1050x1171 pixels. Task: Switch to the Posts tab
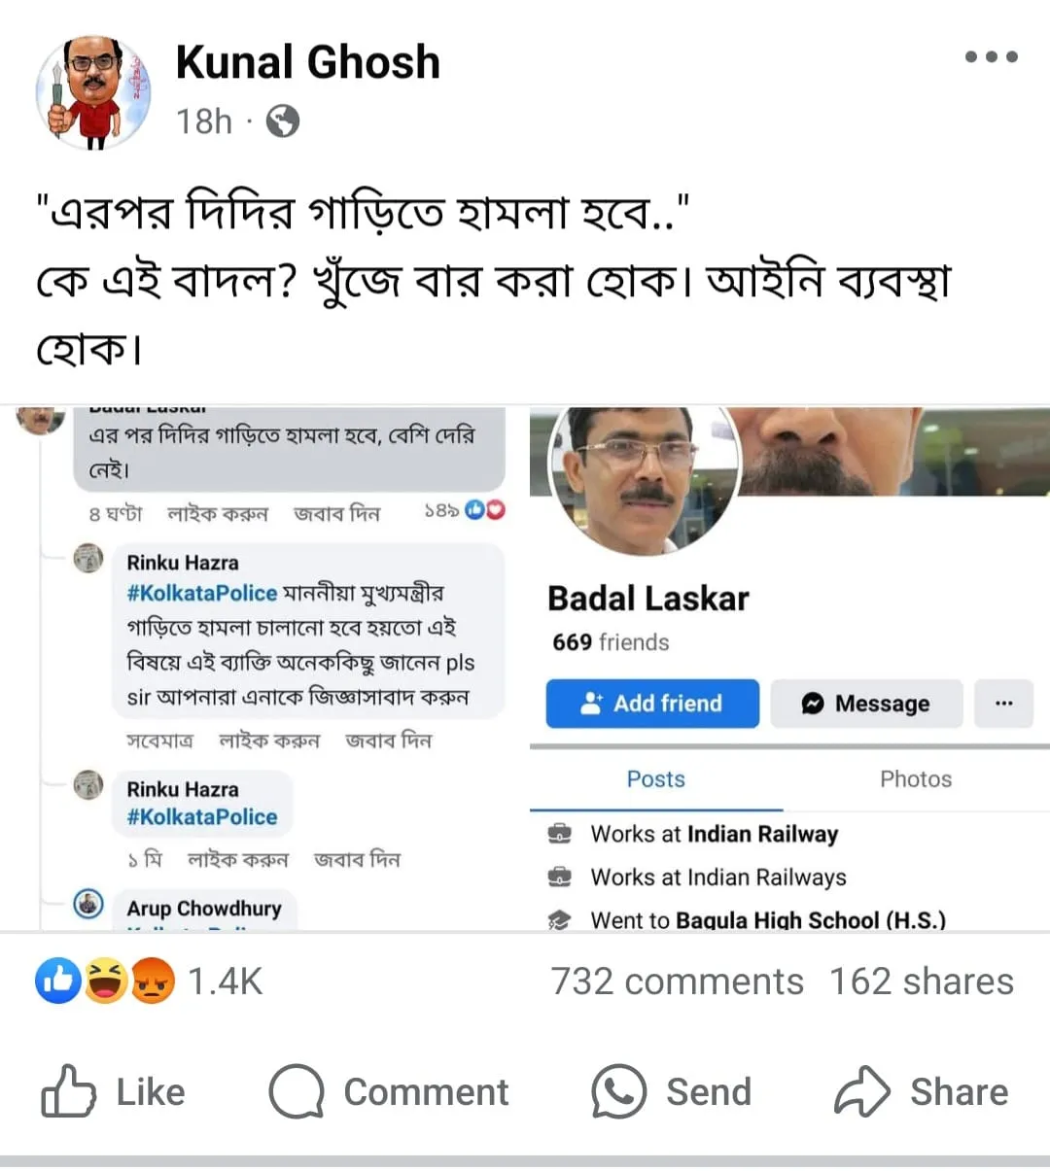coord(655,779)
